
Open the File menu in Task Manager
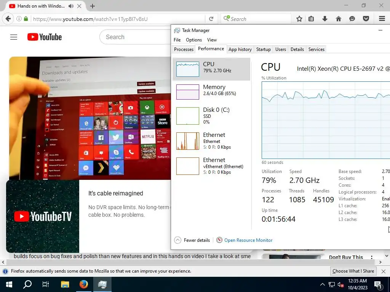pos(177,40)
